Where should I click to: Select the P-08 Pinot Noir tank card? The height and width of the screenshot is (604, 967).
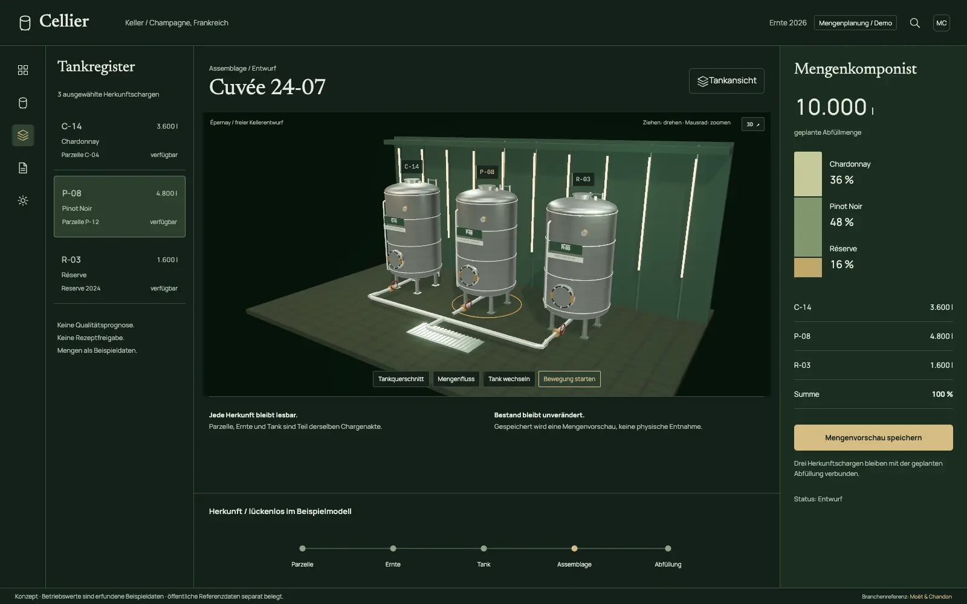coord(120,207)
